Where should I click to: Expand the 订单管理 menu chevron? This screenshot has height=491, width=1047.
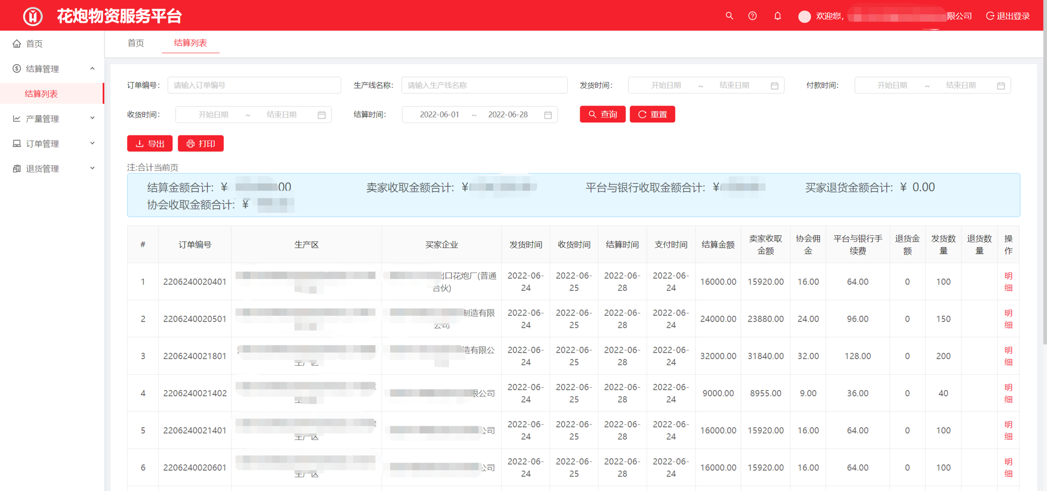[93, 143]
